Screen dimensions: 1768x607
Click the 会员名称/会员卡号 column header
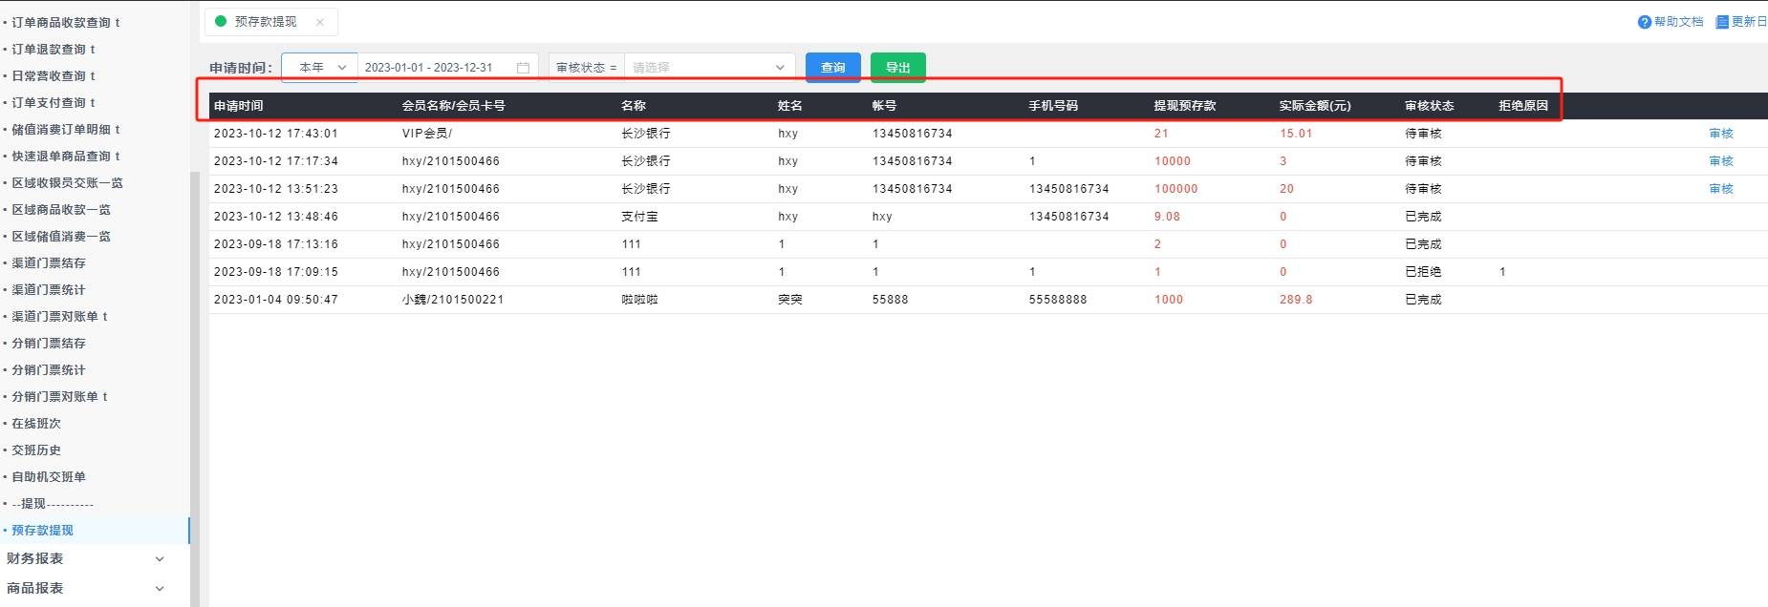click(x=453, y=106)
